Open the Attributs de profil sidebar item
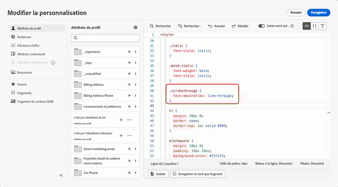The height and width of the screenshot is (187, 338). [x=37, y=28]
